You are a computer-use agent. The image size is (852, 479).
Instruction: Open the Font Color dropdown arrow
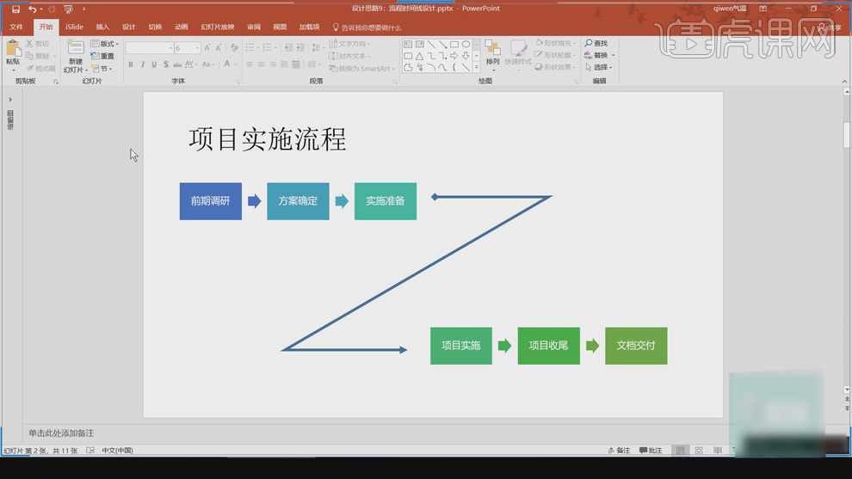click(236, 64)
